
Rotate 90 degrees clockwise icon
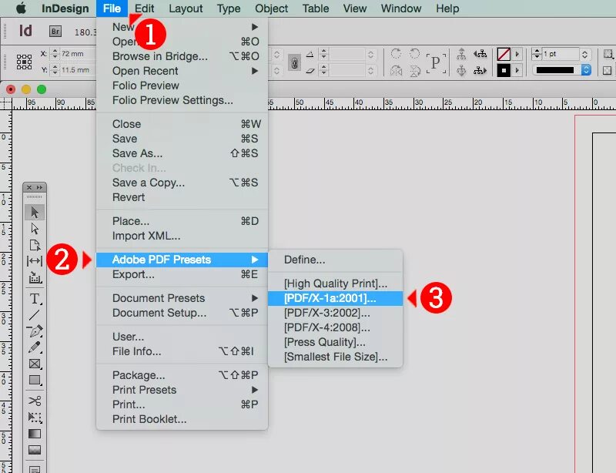396,54
